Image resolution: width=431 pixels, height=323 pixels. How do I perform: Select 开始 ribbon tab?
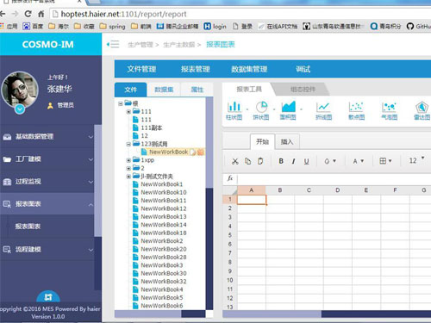262,141
